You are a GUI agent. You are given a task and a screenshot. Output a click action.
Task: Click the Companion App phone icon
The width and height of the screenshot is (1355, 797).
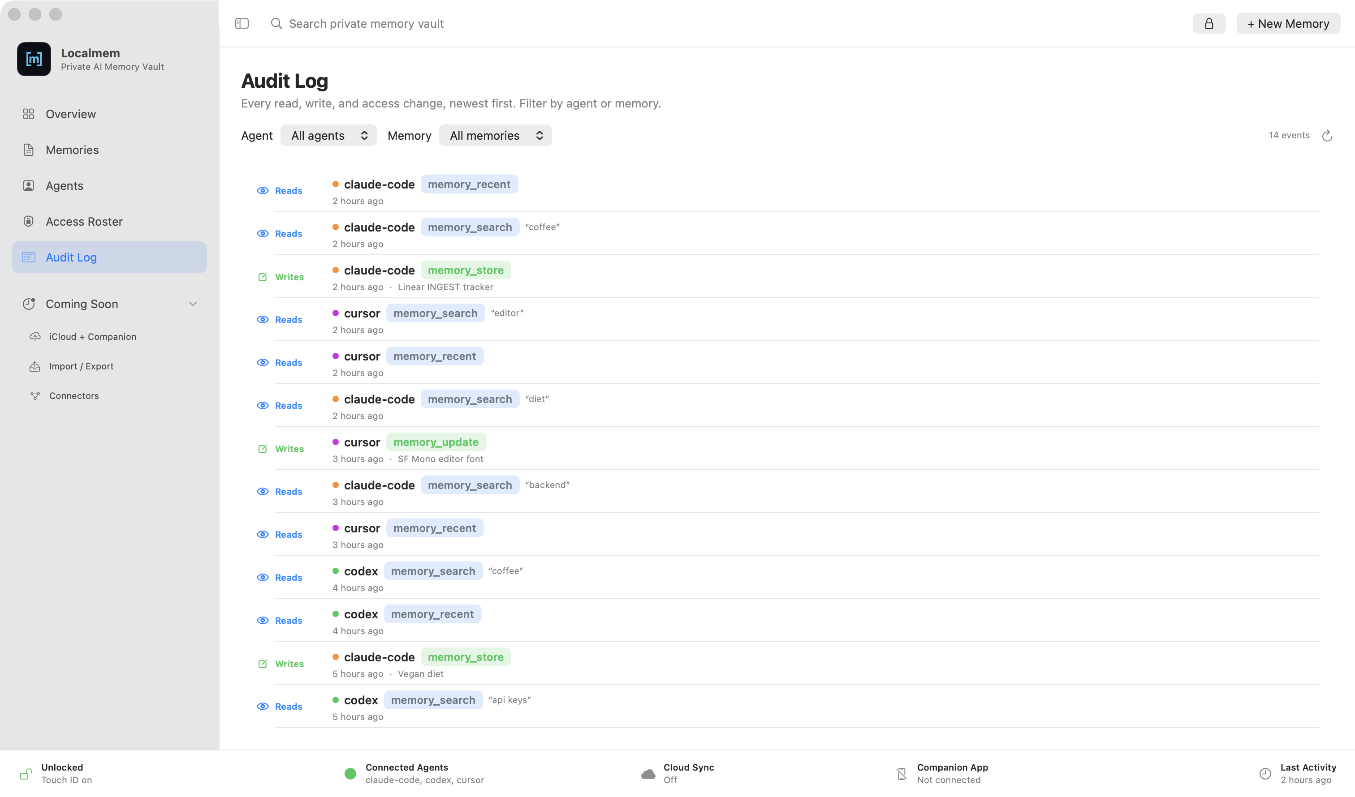pyautogui.click(x=902, y=773)
